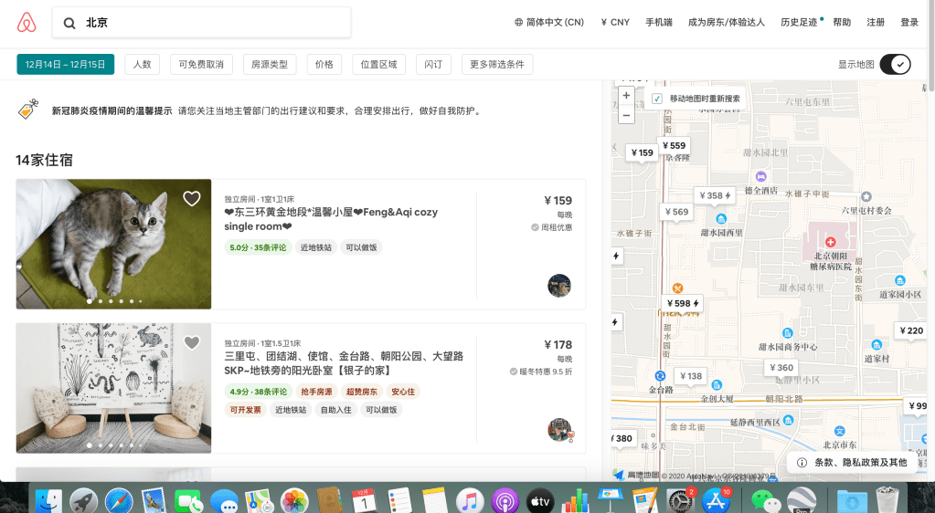
Task: Toggle the 闪订 instant book filter
Action: tap(433, 65)
